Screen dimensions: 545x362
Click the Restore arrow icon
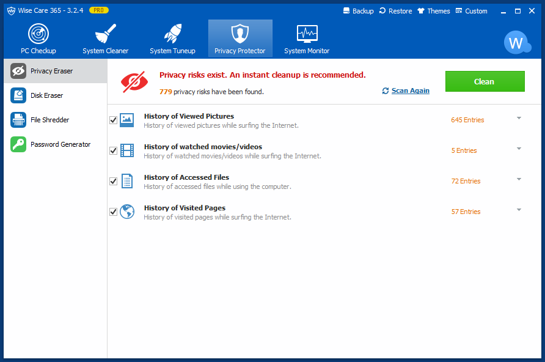tap(382, 11)
